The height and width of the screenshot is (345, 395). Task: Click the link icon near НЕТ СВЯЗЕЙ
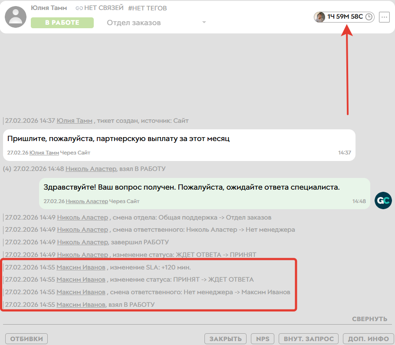[79, 8]
